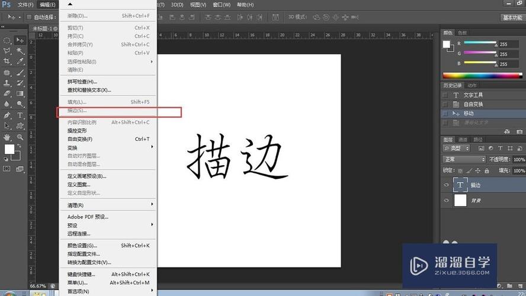This screenshot has height=296, width=526.
Task: Lock image pixels toggle
Action: (469, 170)
